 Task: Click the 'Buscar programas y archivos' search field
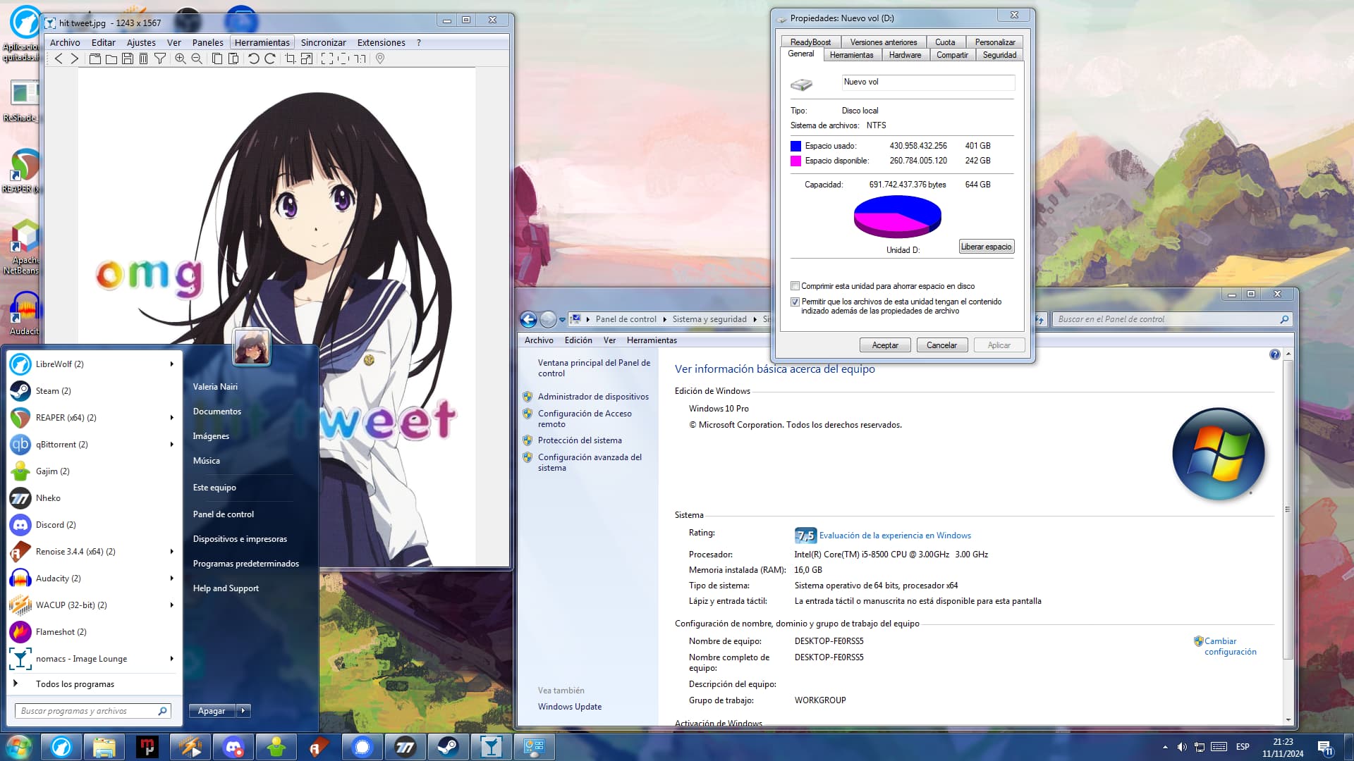92,711
